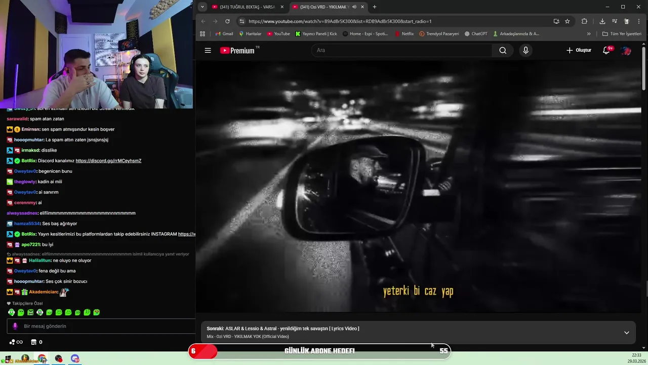The width and height of the screenshot is (648, 365).
Task: Open the Windows Start button
Action: click(7, 358)
